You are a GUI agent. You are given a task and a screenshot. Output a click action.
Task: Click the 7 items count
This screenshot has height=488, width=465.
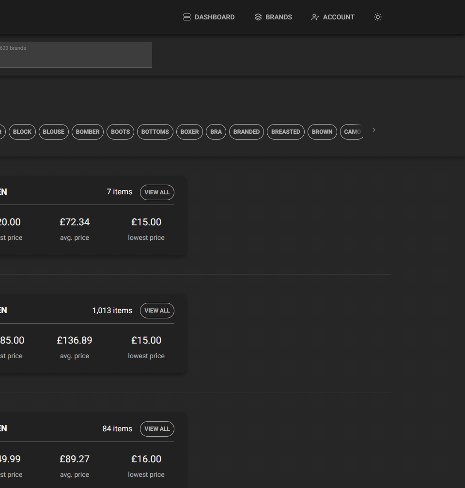pos(120,192)
